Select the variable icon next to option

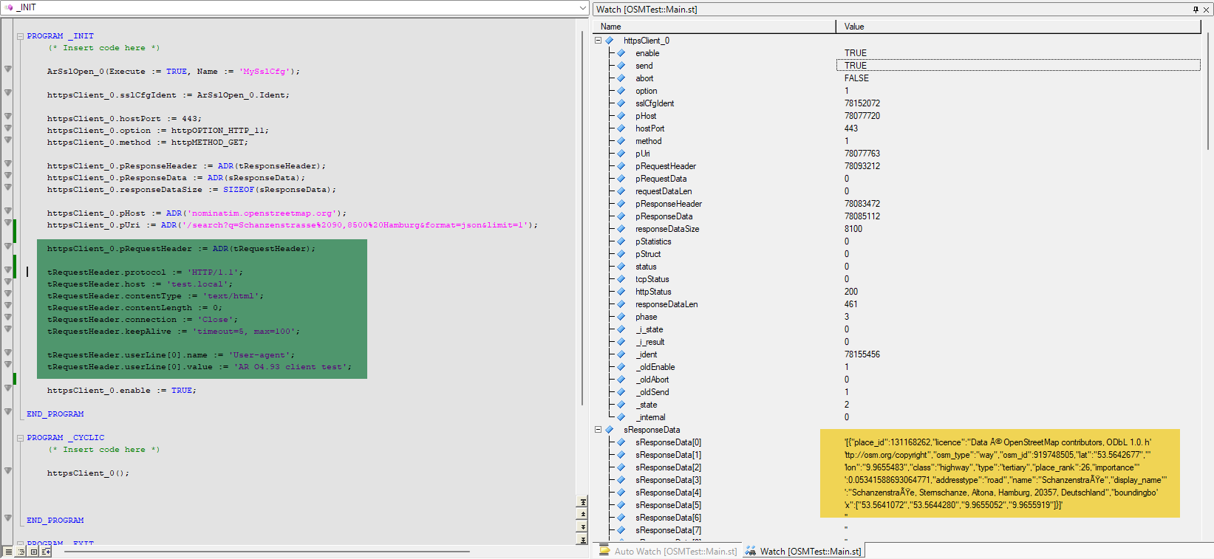coord(621,91)
